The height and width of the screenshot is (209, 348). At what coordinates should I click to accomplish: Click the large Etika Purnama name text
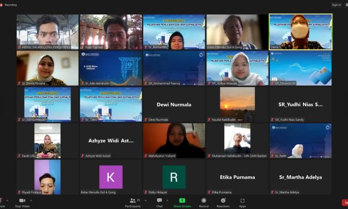coord(237,177)
